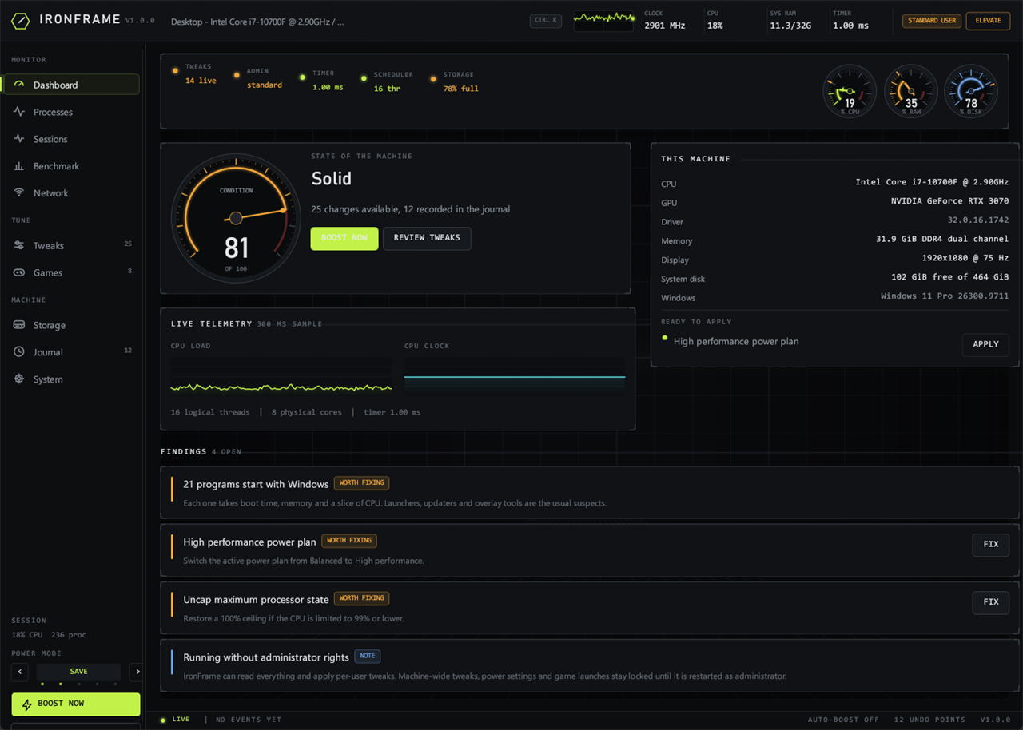Fix the High performance power plan finding
This screenshot has width=1023, height=730.
[991, 545]
